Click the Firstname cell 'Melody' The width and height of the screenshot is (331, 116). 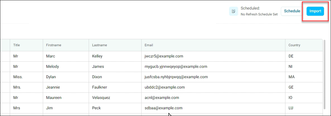coord(66,67)
